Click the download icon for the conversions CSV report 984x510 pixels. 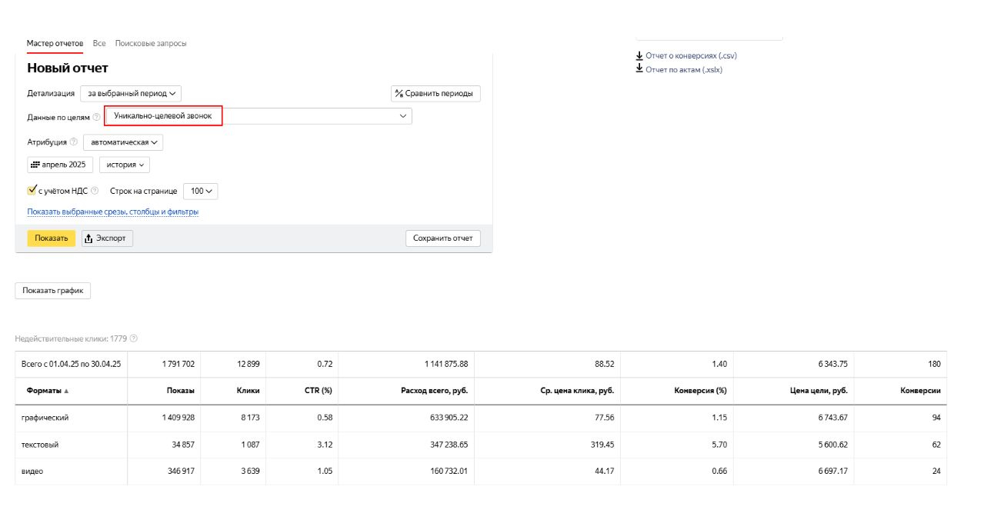click(639, 55)
